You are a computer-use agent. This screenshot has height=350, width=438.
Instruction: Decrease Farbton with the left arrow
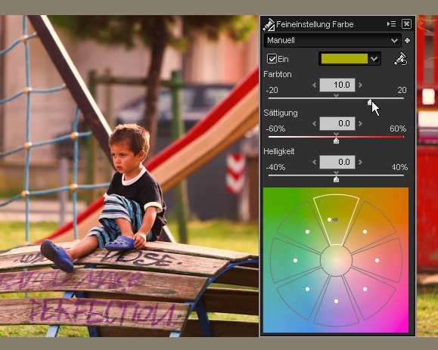click(x=315, y=85)
